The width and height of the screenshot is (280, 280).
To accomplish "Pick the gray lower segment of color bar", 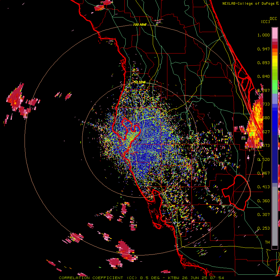I will 275,216.
